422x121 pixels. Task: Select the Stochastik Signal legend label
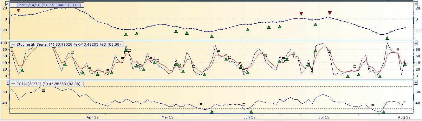pyautogui.click(x=66, y=44)
